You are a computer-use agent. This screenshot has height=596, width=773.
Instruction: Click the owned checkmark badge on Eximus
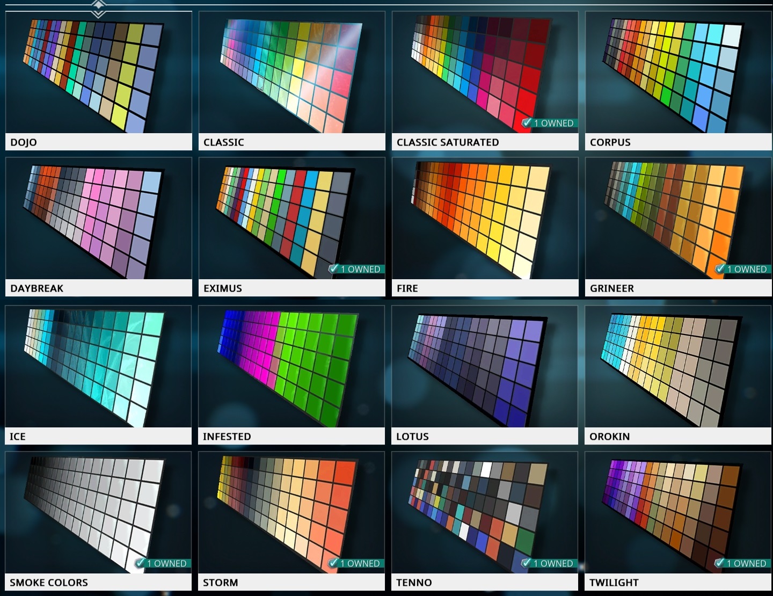click(334, 269)
